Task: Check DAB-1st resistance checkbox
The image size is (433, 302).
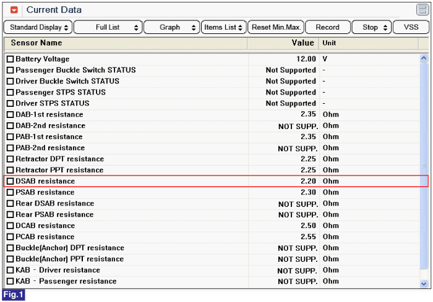Action: 11,114
